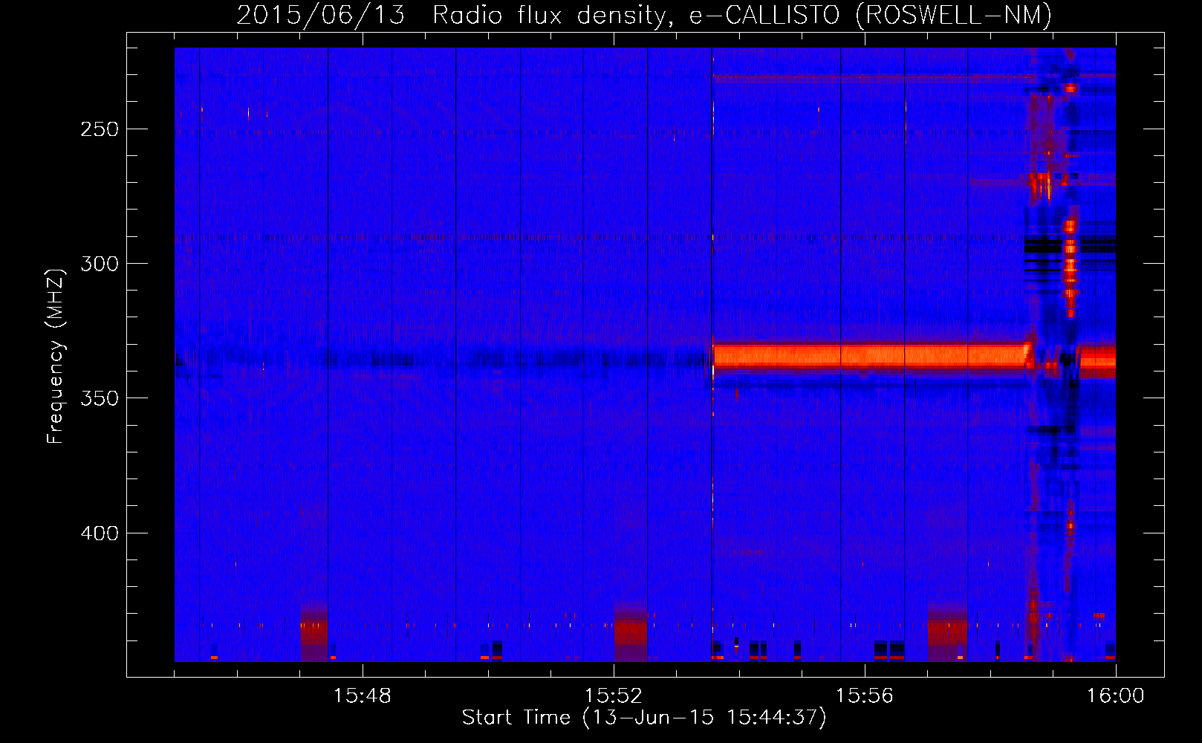This screenshot has height=743, width=1202.
Task: Click the 15:48 time tick label
Action: (363, 696)
